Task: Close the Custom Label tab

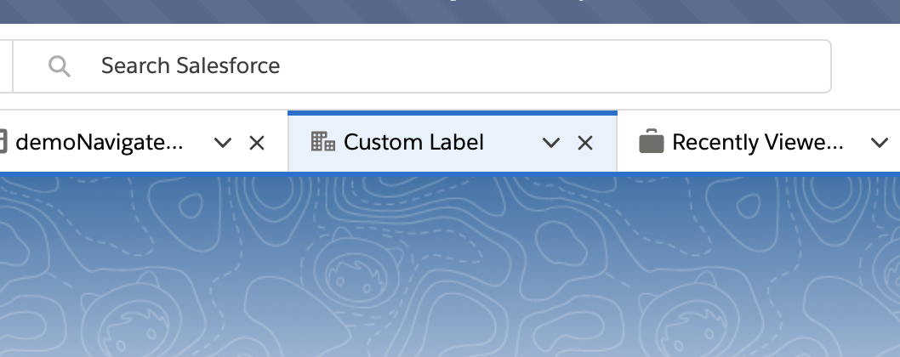Action: click(585, 142)
